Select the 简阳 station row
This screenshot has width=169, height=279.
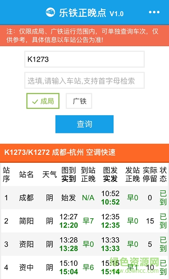pos(84,221)
